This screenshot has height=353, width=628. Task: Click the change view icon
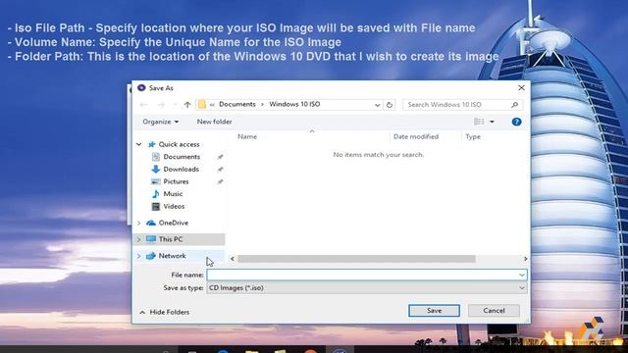(479, 122)
